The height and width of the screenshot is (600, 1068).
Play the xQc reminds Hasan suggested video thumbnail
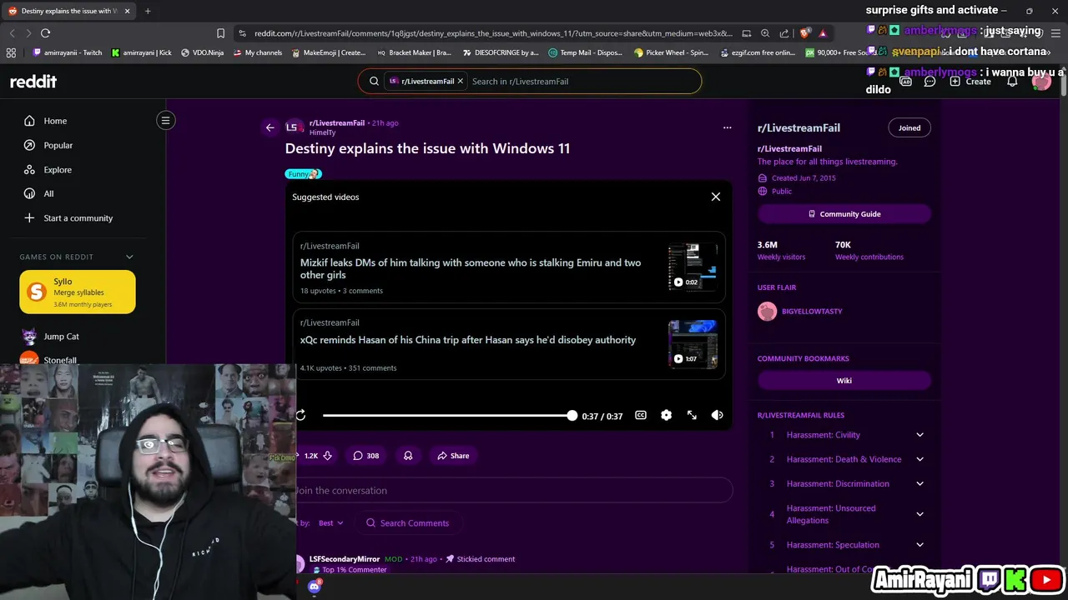(693, 344)
